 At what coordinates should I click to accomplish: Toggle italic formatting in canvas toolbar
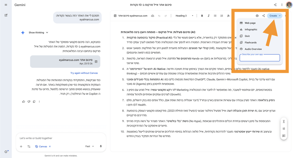tap(209, 16)
